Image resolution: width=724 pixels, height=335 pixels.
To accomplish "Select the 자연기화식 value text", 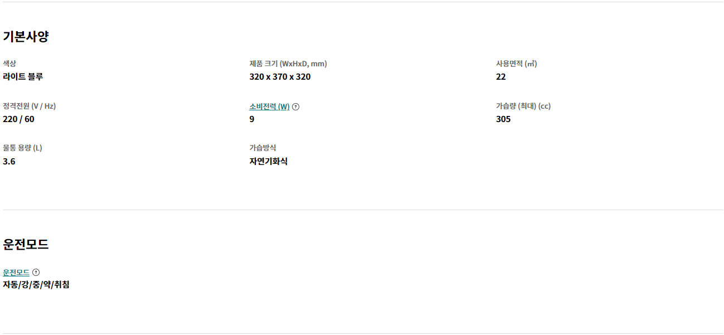I will [269, 162].
